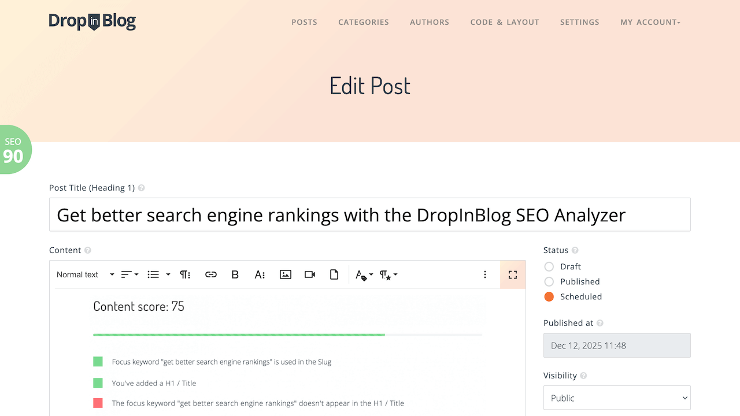The image size is (740, 416).
Task: Click into the Post Title field
Action: 370,215
